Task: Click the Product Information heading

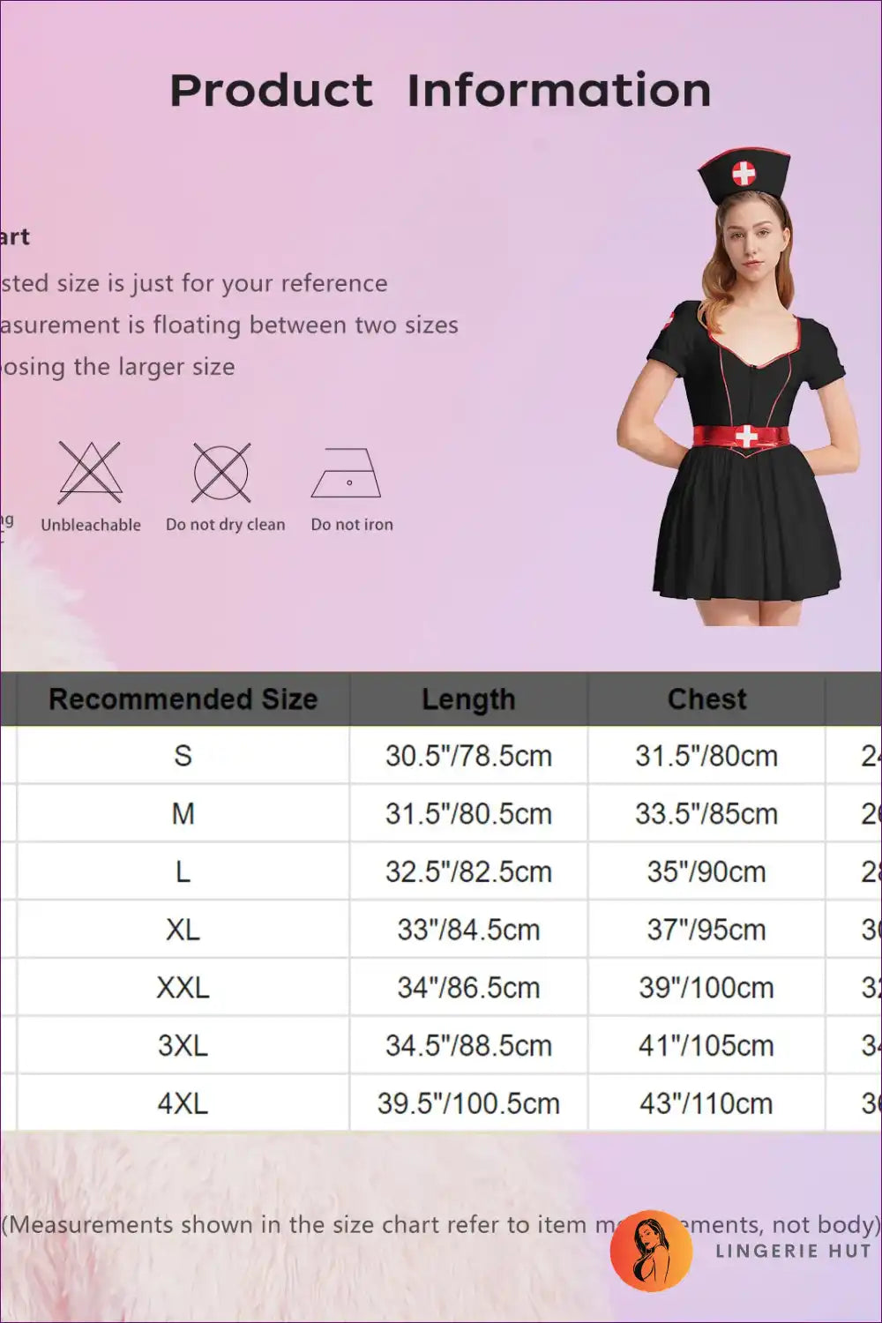Action: tap(440, 91)
